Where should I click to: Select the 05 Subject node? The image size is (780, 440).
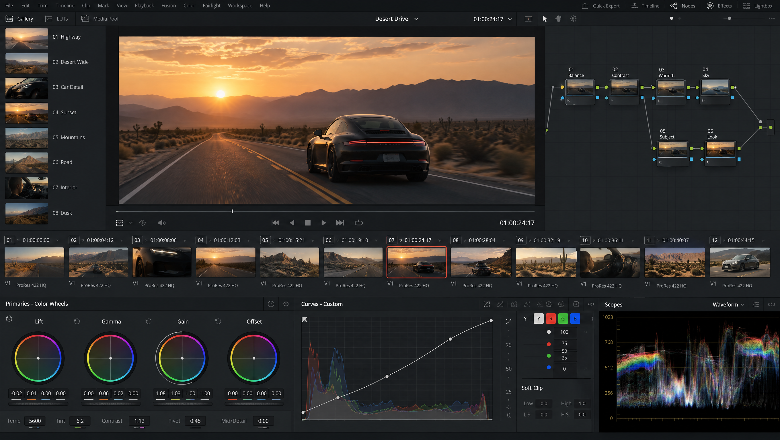click(x=673, y=153)
